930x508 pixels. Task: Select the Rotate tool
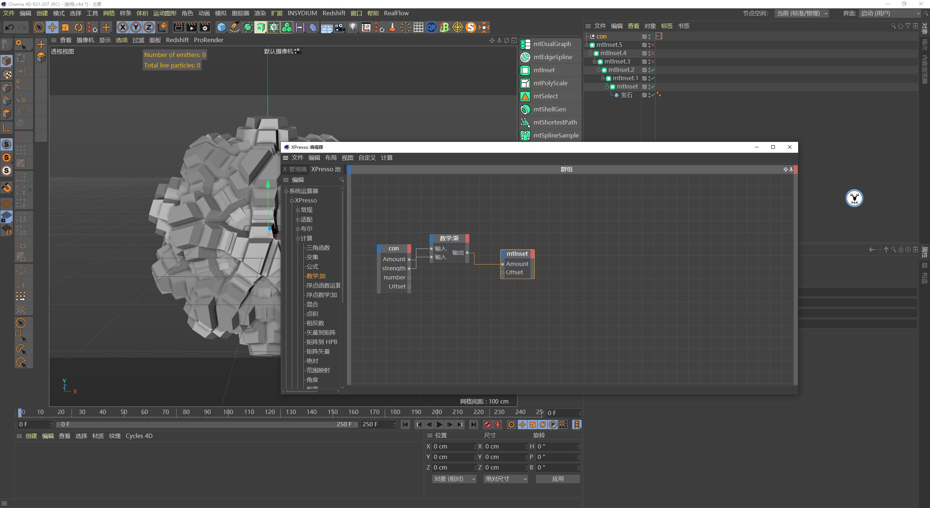(78, 27)
